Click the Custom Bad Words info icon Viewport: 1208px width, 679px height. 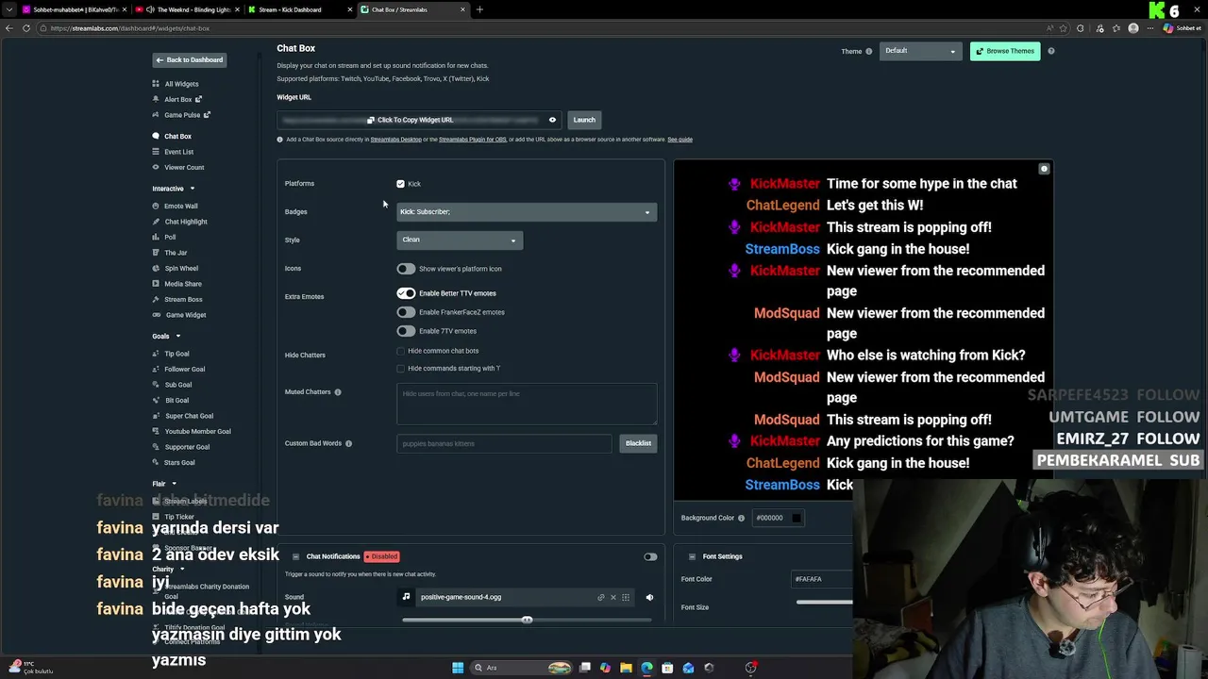[348, 443]
